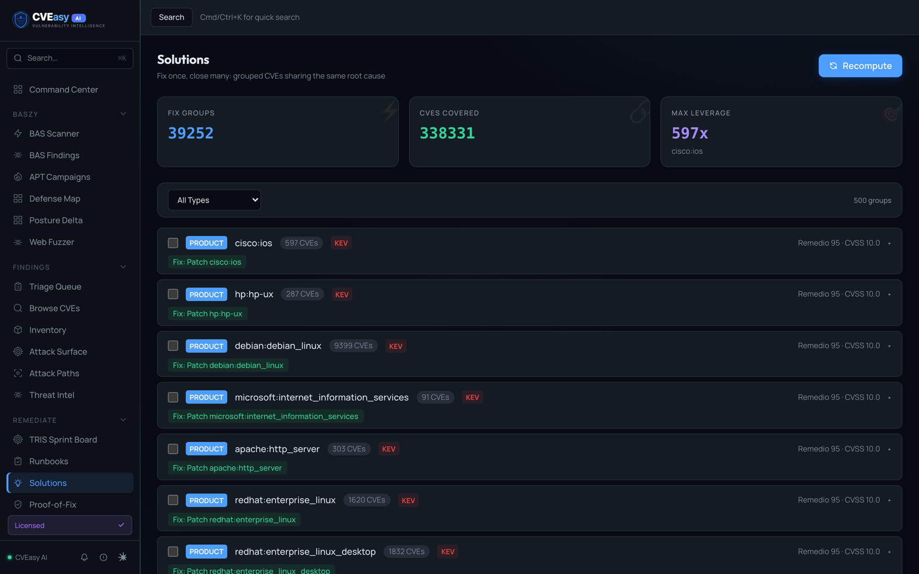Click the Inventory box icon
The width and height of the screenshot is (919, 574).
(18, 330)
